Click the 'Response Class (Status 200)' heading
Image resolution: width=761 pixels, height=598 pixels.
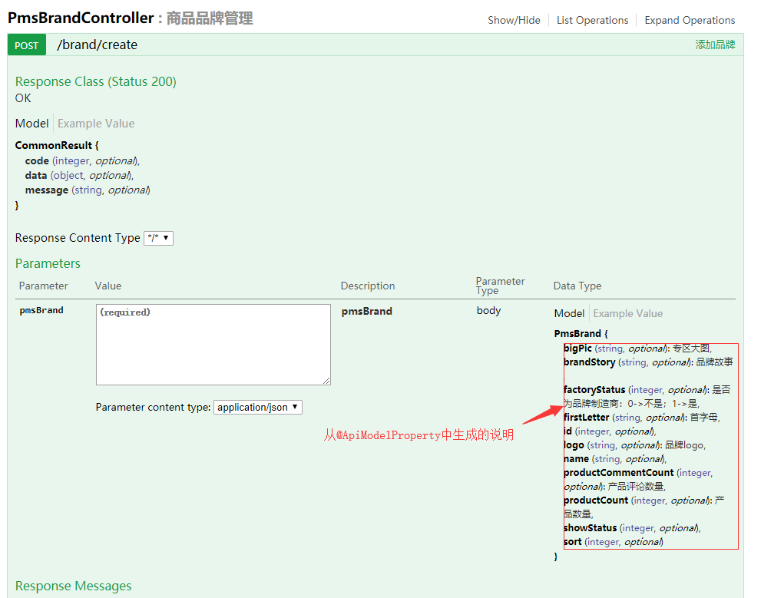click(96, 81)
